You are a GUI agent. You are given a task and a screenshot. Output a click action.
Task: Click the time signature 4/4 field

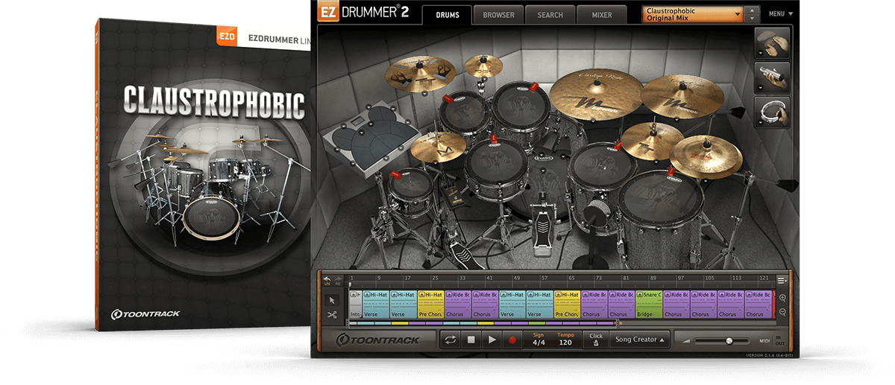pyautogui.click(x=538, y=340)
